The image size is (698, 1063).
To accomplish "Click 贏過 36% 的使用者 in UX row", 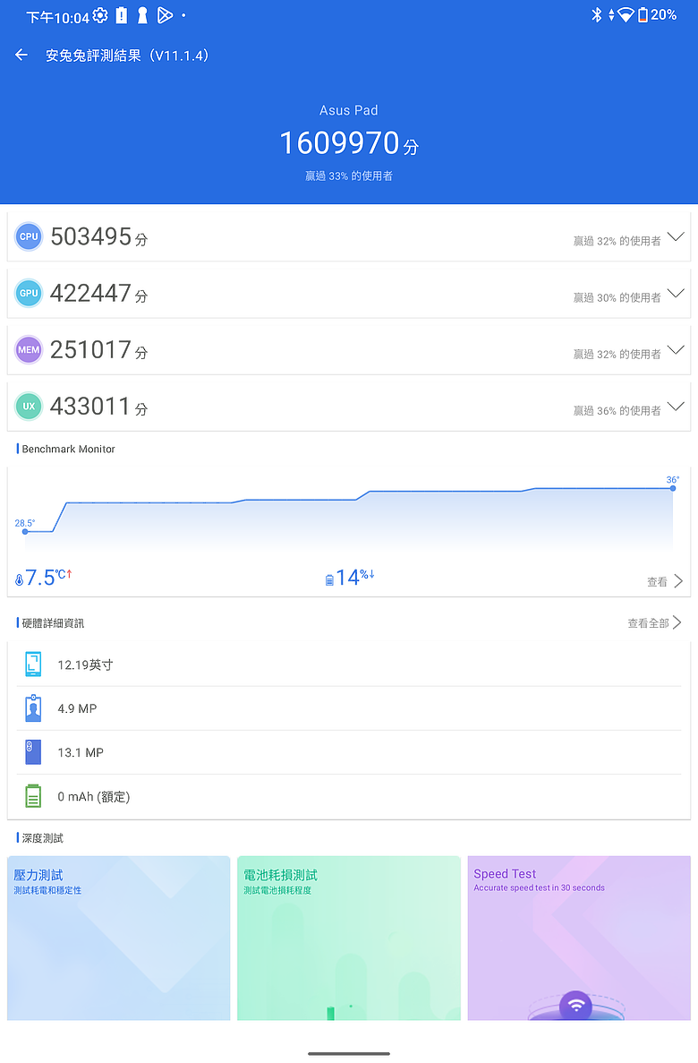I will point(617,411).
